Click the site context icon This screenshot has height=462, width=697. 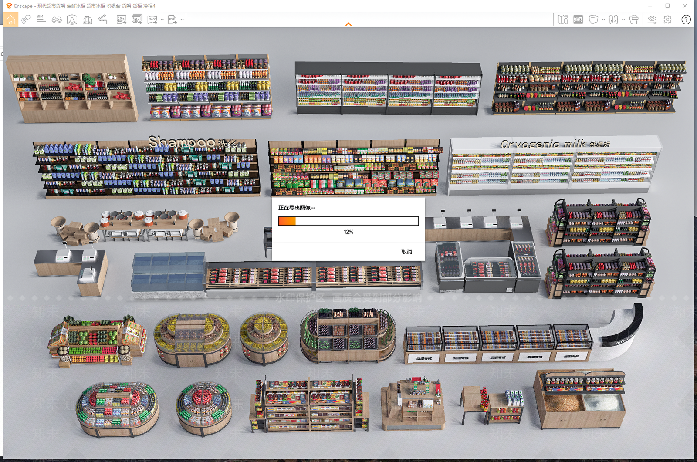click(x=72, y=20)
